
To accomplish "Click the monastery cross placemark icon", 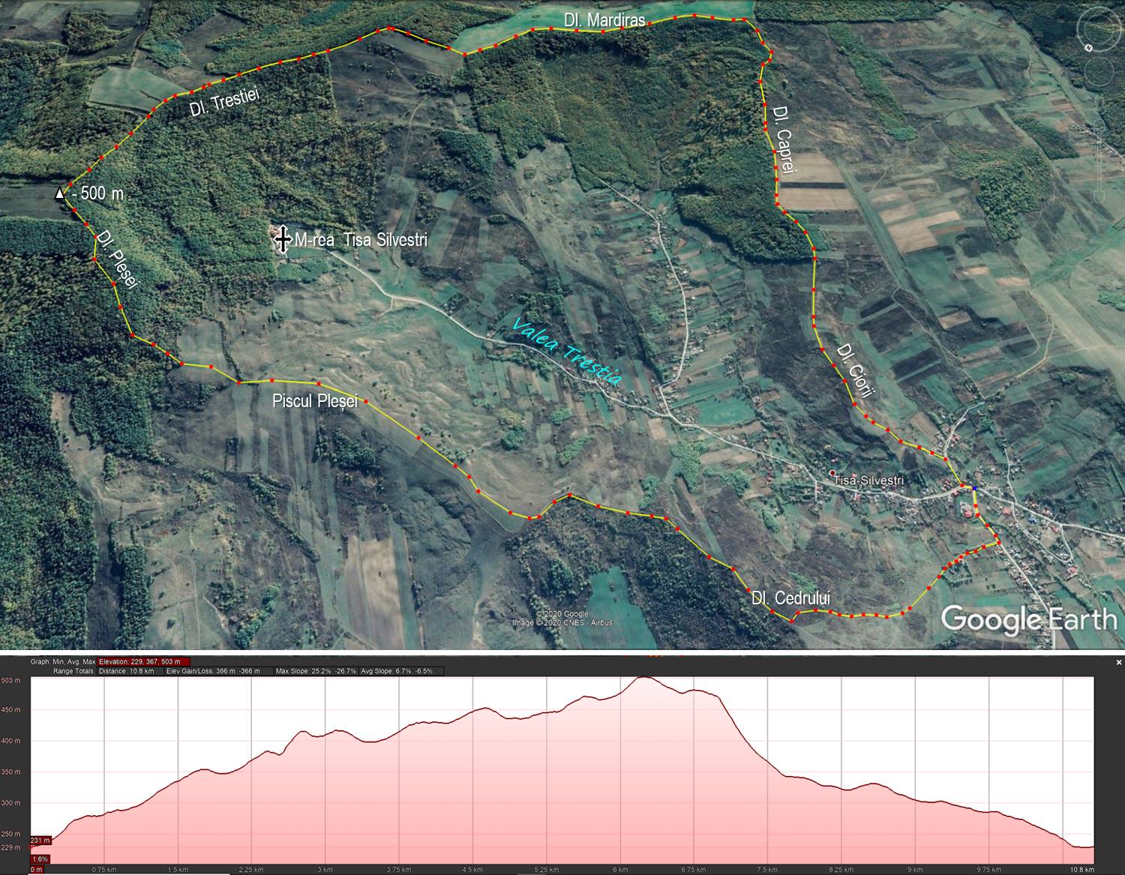I will 283,238.
